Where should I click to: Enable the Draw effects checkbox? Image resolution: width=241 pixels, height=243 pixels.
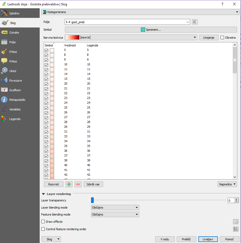(43, 222)
